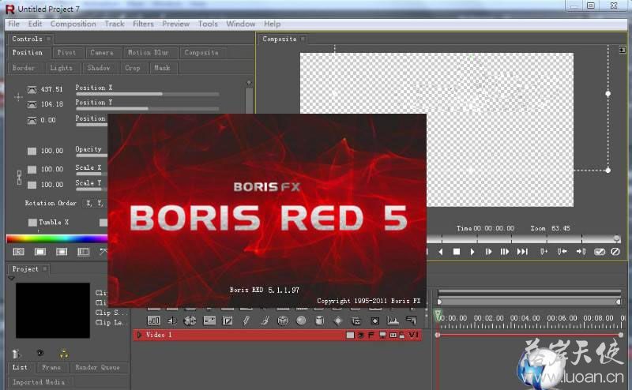Toggle the Opacity animation box

32,151
